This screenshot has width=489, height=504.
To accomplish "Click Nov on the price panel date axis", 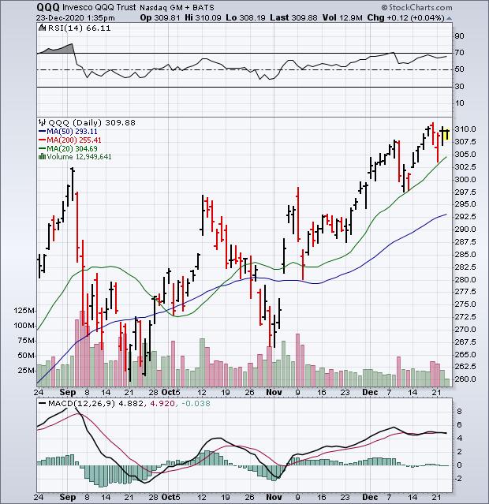I will click(274, 393).
